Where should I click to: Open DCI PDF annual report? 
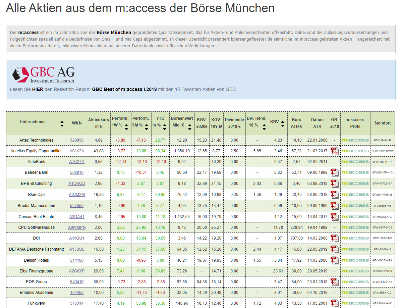click(x=334, y=238)
